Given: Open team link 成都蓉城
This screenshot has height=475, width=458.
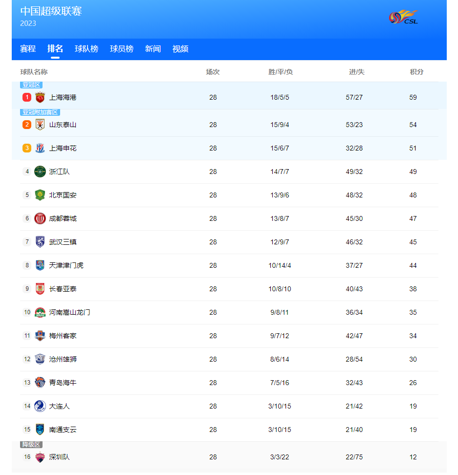Looking at the screenshot, I should point(63,218).
